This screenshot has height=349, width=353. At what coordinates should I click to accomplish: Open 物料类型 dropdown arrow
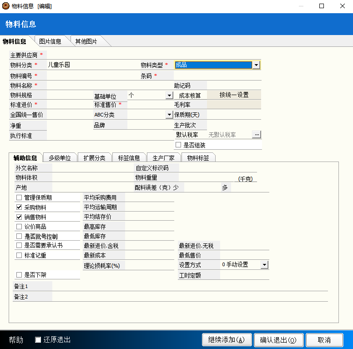[256, 65]
